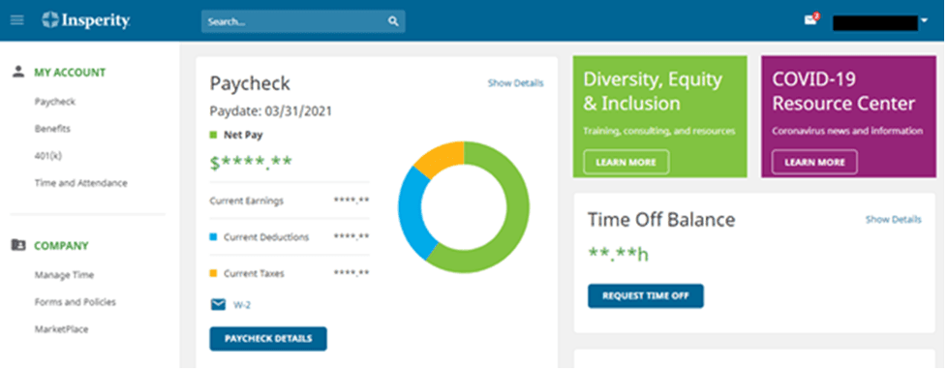Viewport: 948px width, 371px height.
Task: Click the Time Off Balance title
Action: click(x=661, y=219)
